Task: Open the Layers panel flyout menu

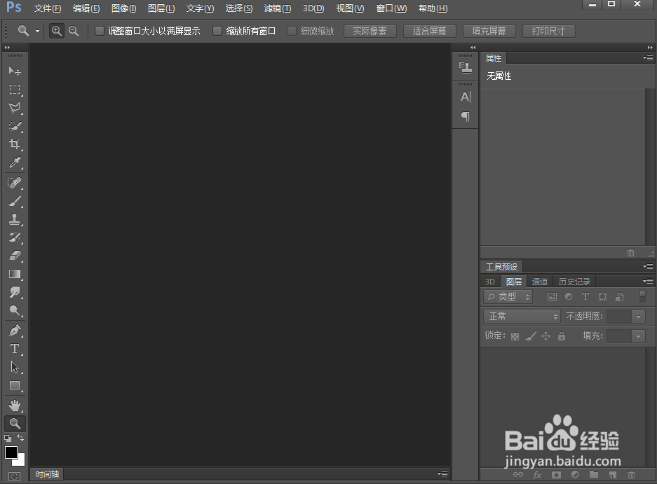Action: point(648,281)
